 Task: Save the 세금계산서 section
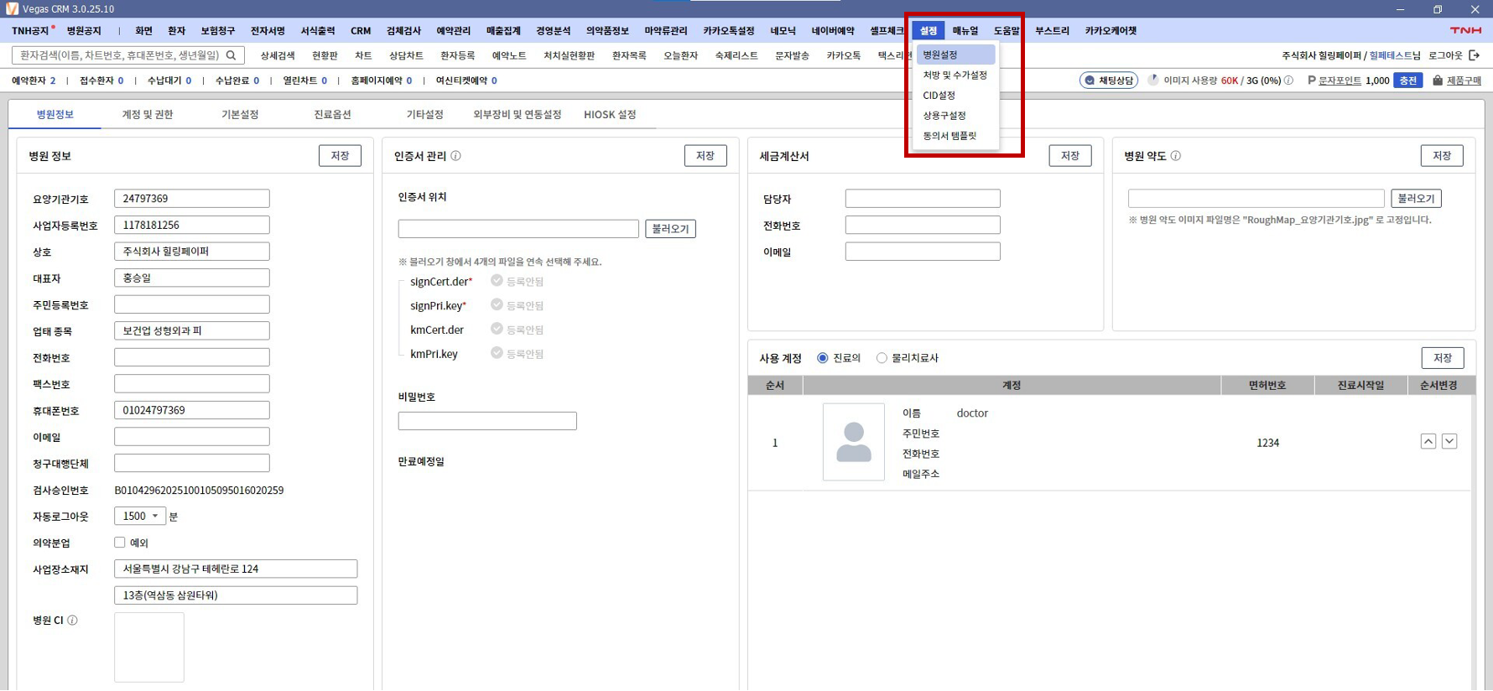1070,156
